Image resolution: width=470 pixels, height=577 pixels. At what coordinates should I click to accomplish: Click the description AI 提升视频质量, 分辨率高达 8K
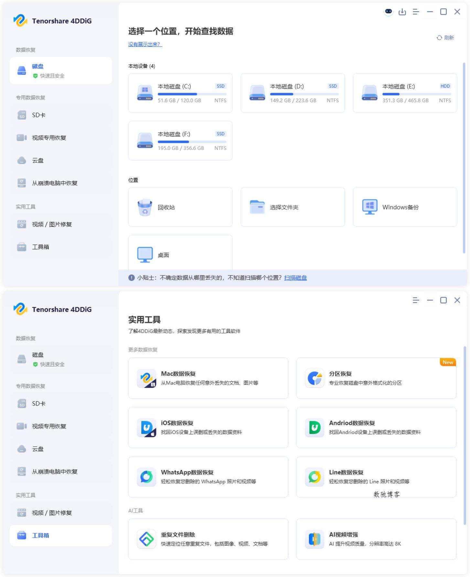pos(365,544)
